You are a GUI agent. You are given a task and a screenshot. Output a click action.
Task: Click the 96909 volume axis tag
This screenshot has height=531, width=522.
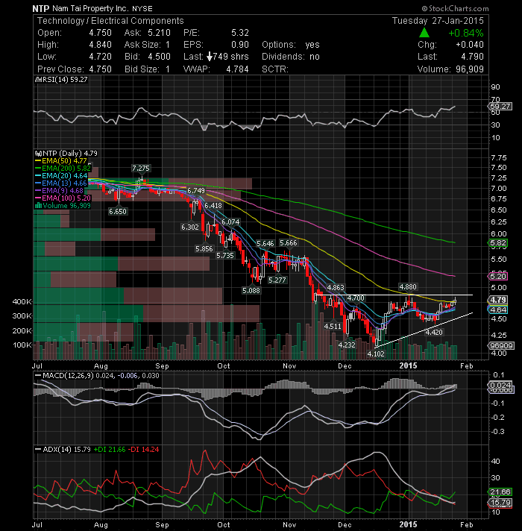[501, 346]
